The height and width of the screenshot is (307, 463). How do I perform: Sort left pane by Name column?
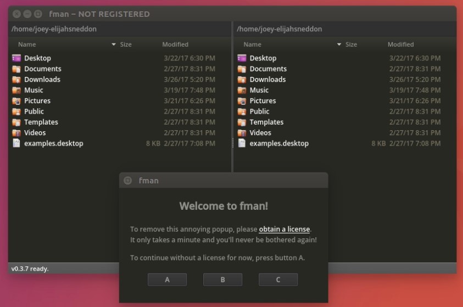click(27, 44)
